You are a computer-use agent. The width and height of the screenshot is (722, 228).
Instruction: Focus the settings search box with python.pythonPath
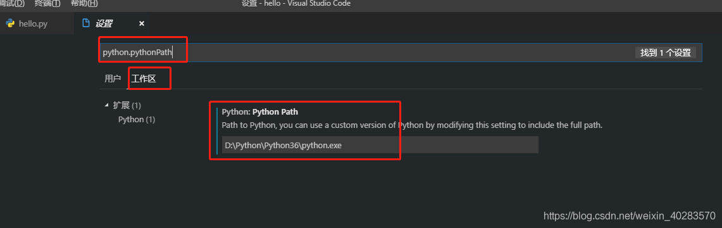point(401,53)
